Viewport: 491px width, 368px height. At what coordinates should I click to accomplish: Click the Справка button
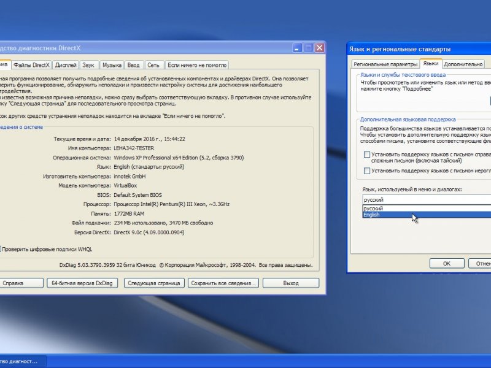coord(21,283)
